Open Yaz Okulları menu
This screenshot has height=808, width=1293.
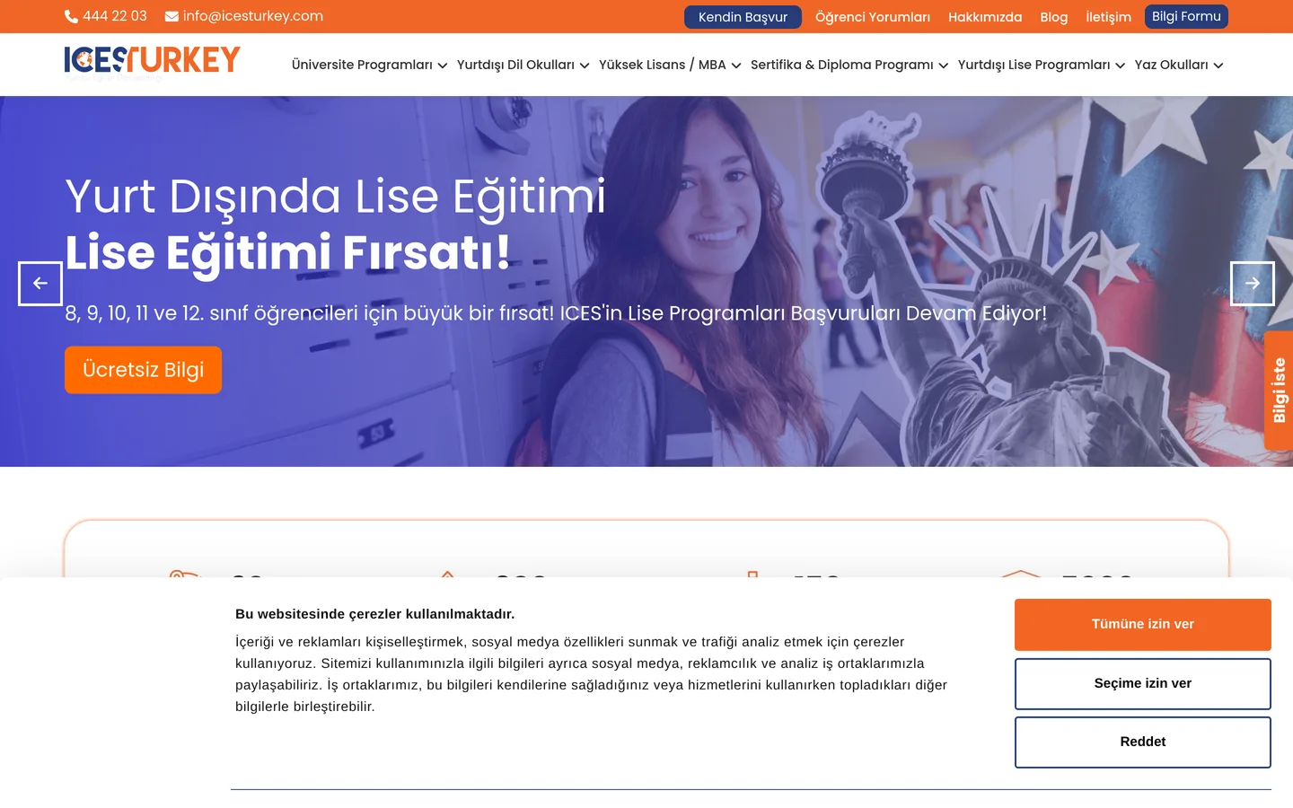point(1172,65)
